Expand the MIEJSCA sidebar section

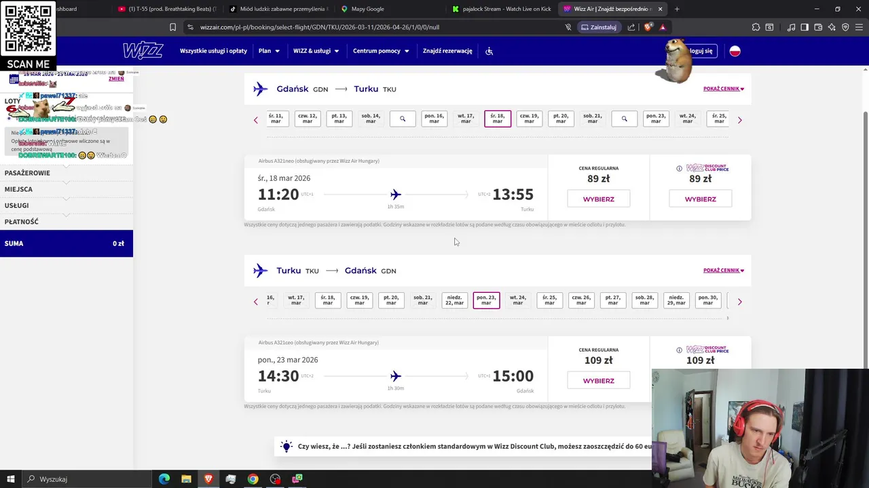pos(67,189)
